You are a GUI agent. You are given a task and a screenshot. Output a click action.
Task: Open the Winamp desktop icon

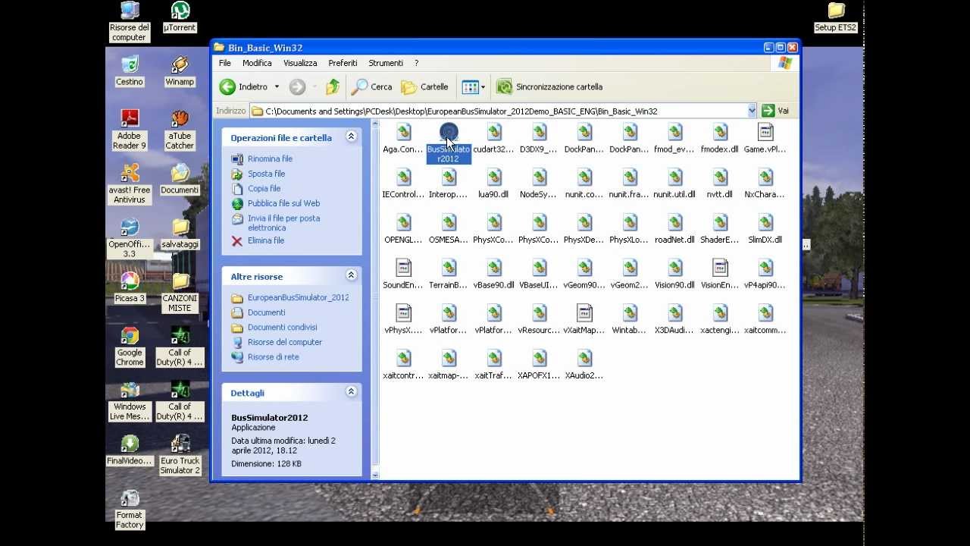point(180,71)
